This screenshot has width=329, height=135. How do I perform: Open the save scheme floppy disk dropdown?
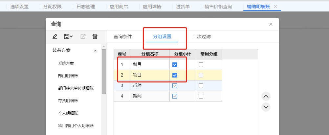tap(68, 36)
